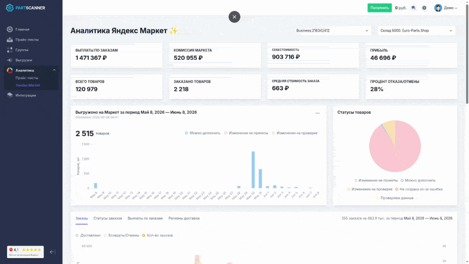469x264 pixels.
Task: Click the Себестоимость 903 716 ₽ card
Action: (x=313, y=55)
